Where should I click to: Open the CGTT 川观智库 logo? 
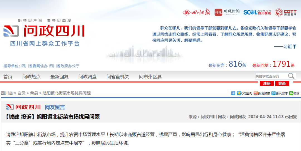pyautogui.click(x=286, y=12)
